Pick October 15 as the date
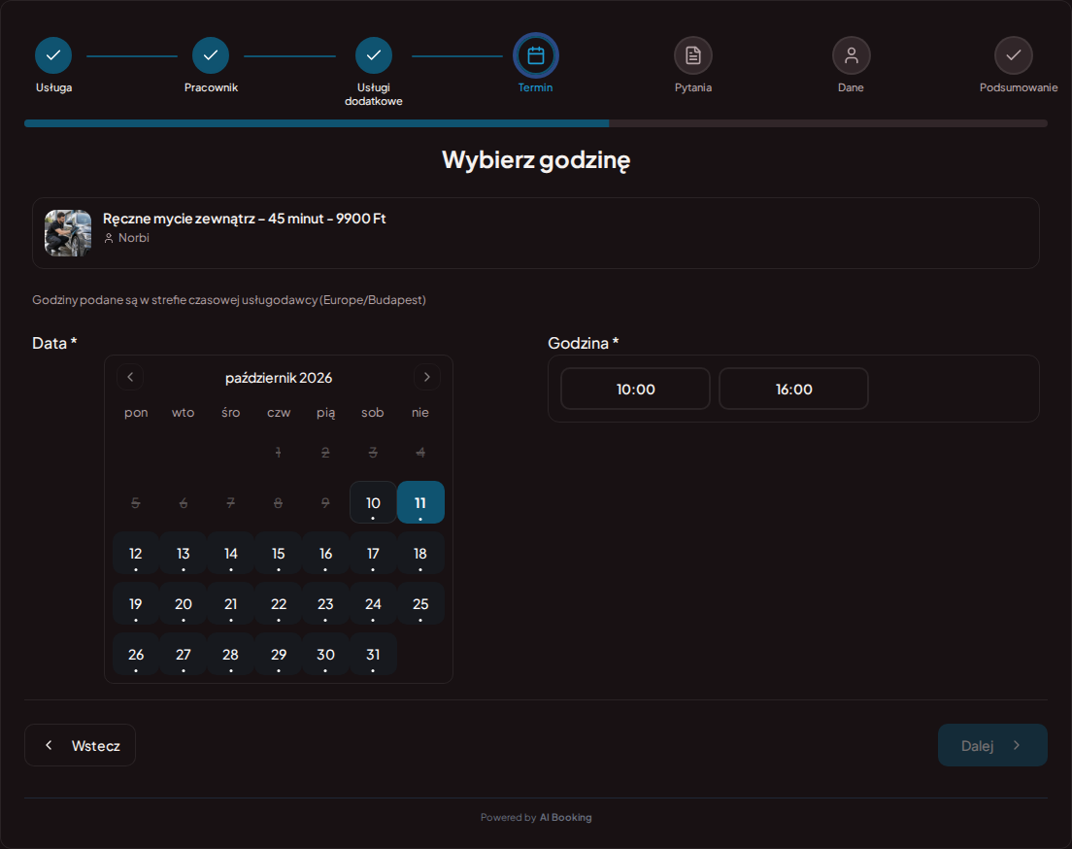 [279, 554]
